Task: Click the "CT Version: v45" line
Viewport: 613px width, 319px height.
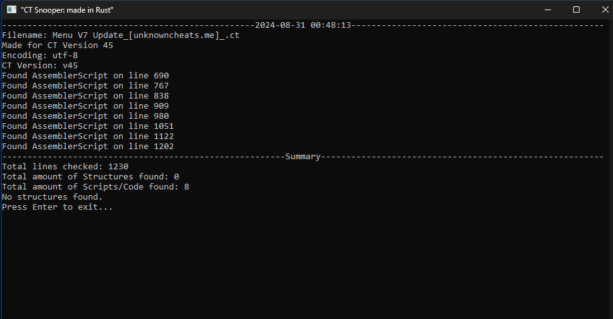Action: (40, 66)
